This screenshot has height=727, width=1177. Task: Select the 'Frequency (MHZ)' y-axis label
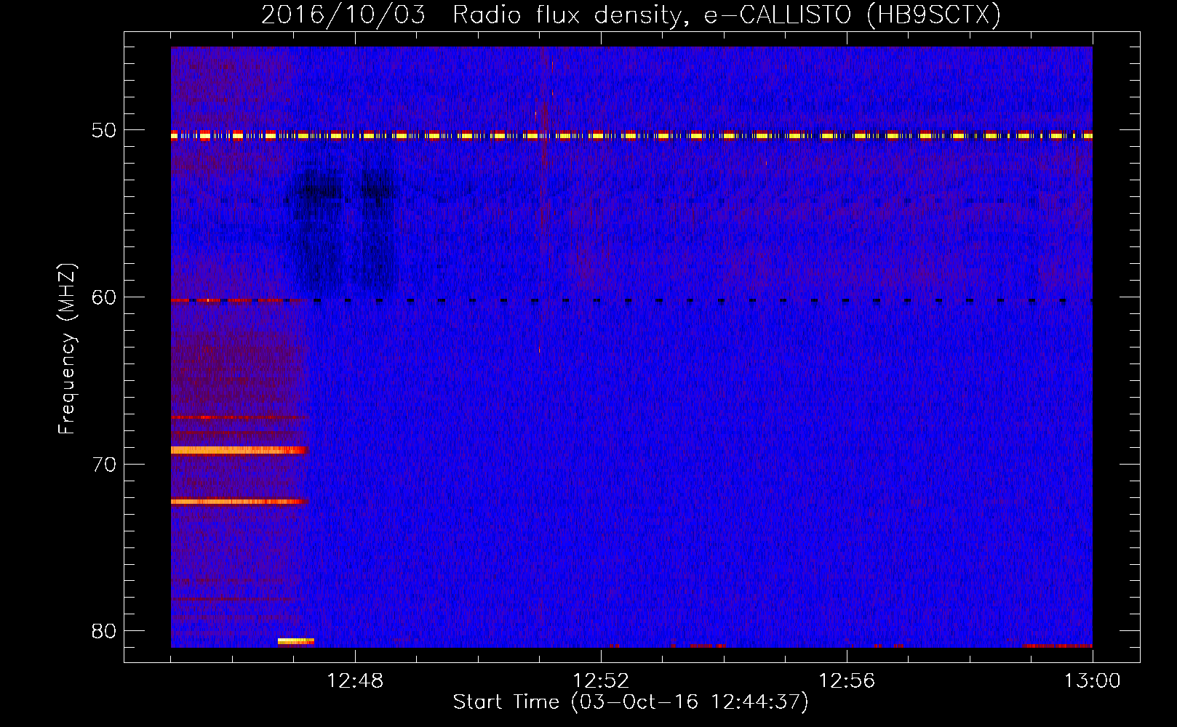[x=67, y=349]
